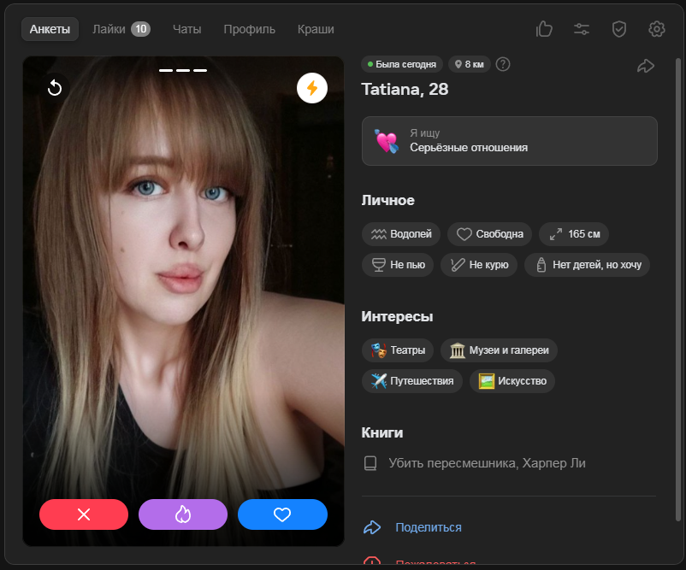Click share arrow next to profile name
This screenshot has height=570, width=686.
(646, 66)
